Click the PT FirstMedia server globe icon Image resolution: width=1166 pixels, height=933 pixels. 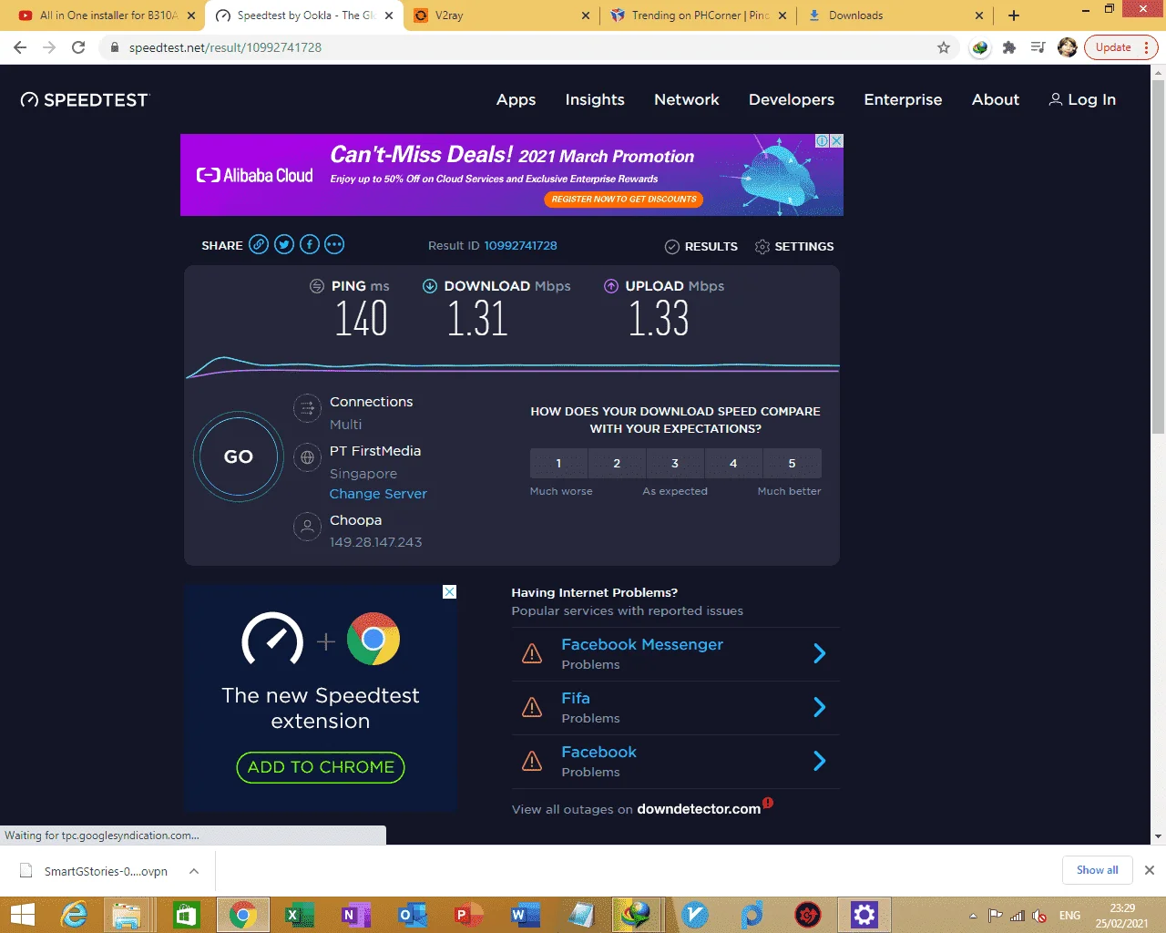pos(308,457)
